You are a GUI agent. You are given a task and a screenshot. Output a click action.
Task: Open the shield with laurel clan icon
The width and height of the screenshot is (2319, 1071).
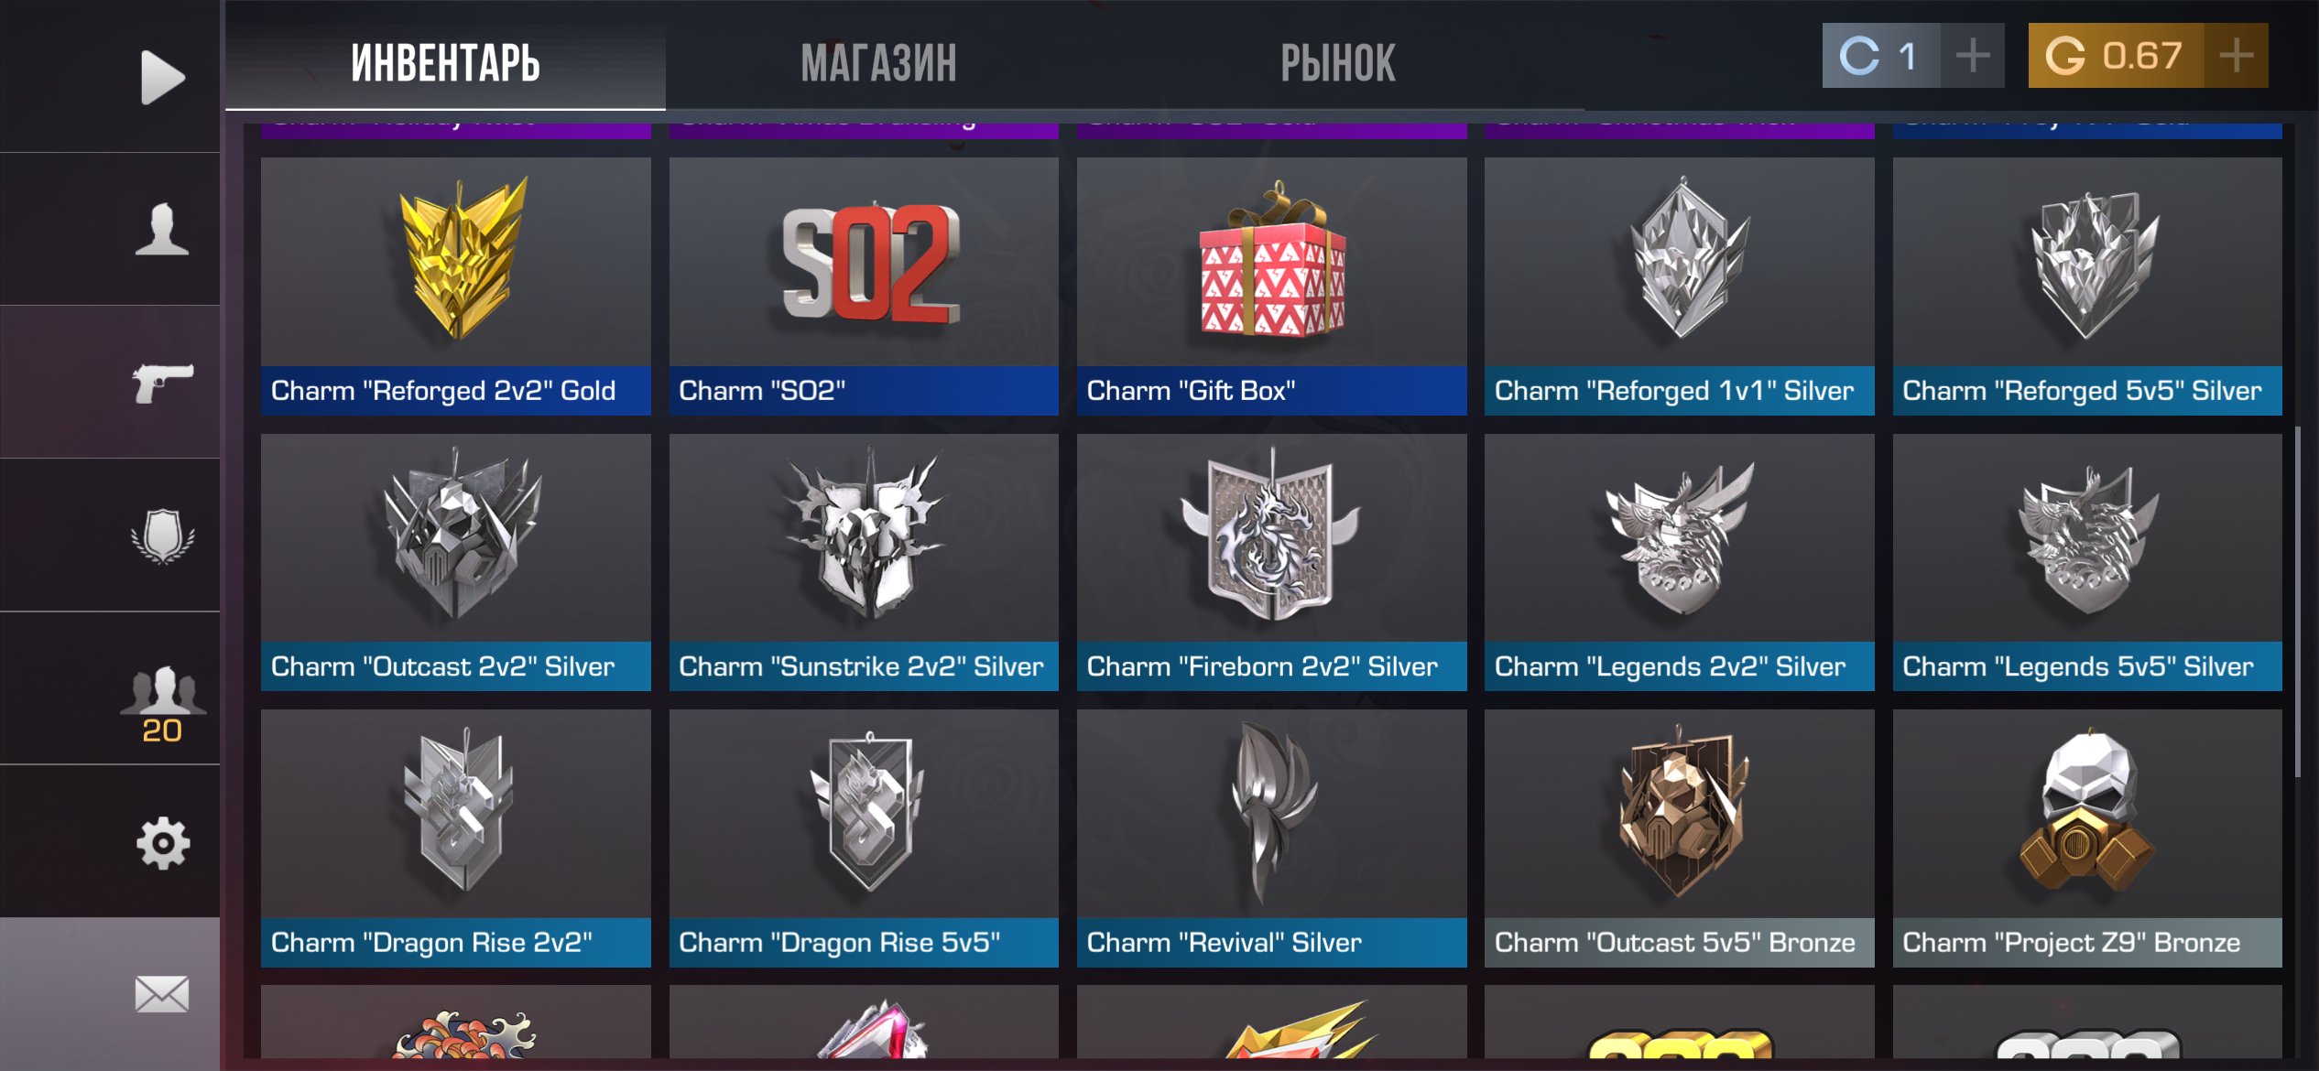[x=162, y=535]
